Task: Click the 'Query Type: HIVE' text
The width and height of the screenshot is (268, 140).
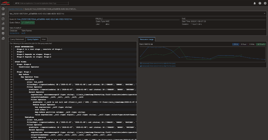Action: [103, 21]
